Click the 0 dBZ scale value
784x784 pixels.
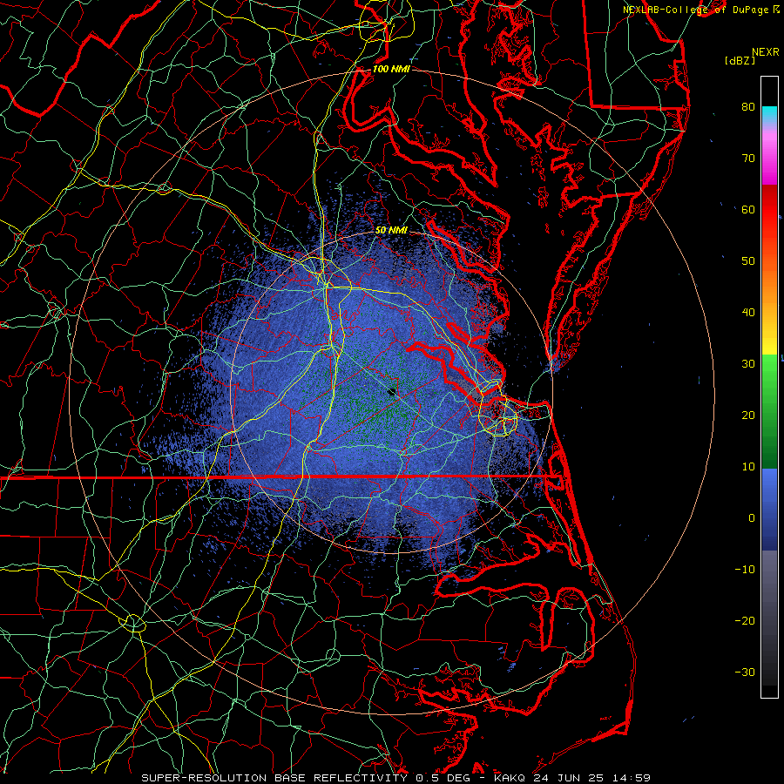752,518
